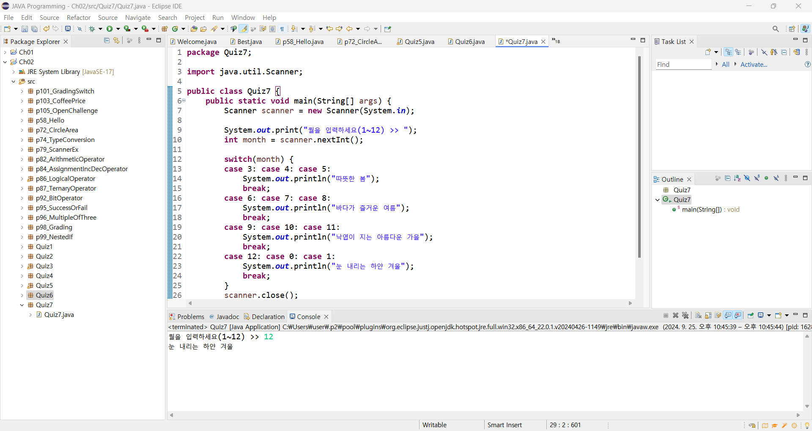Click the New Java Class icon
Image resolution: width=812 pixels, height=431 pixels.
pyautogui.click(x=175, y=29)
